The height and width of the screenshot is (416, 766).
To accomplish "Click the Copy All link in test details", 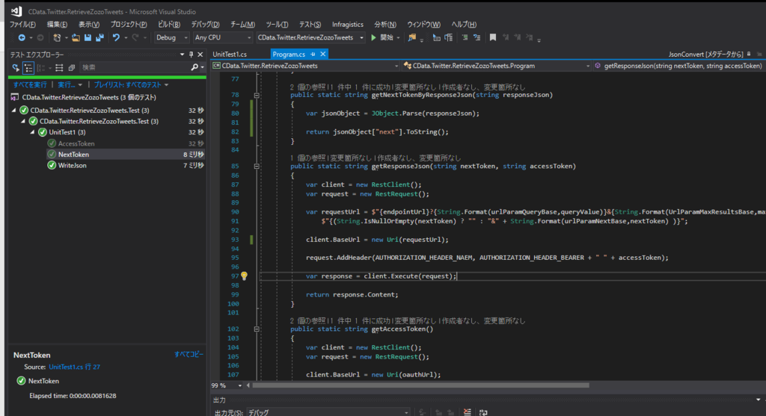I will 189,354.
